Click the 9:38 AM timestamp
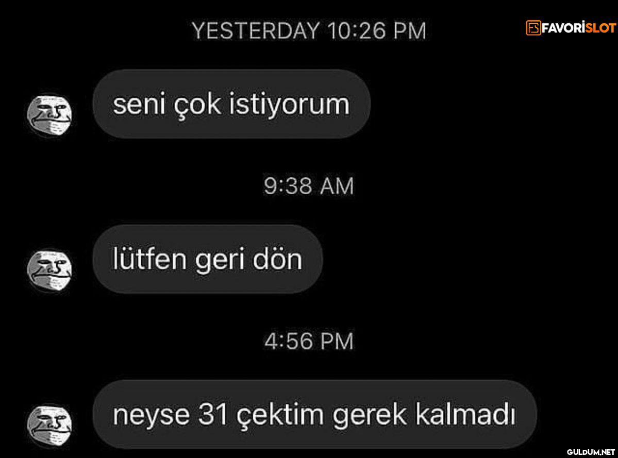Screen dimensions: 618x458 [x=309, y=186]
